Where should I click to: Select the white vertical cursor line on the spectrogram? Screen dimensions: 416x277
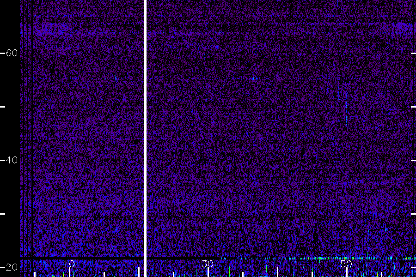coord(146,138)
